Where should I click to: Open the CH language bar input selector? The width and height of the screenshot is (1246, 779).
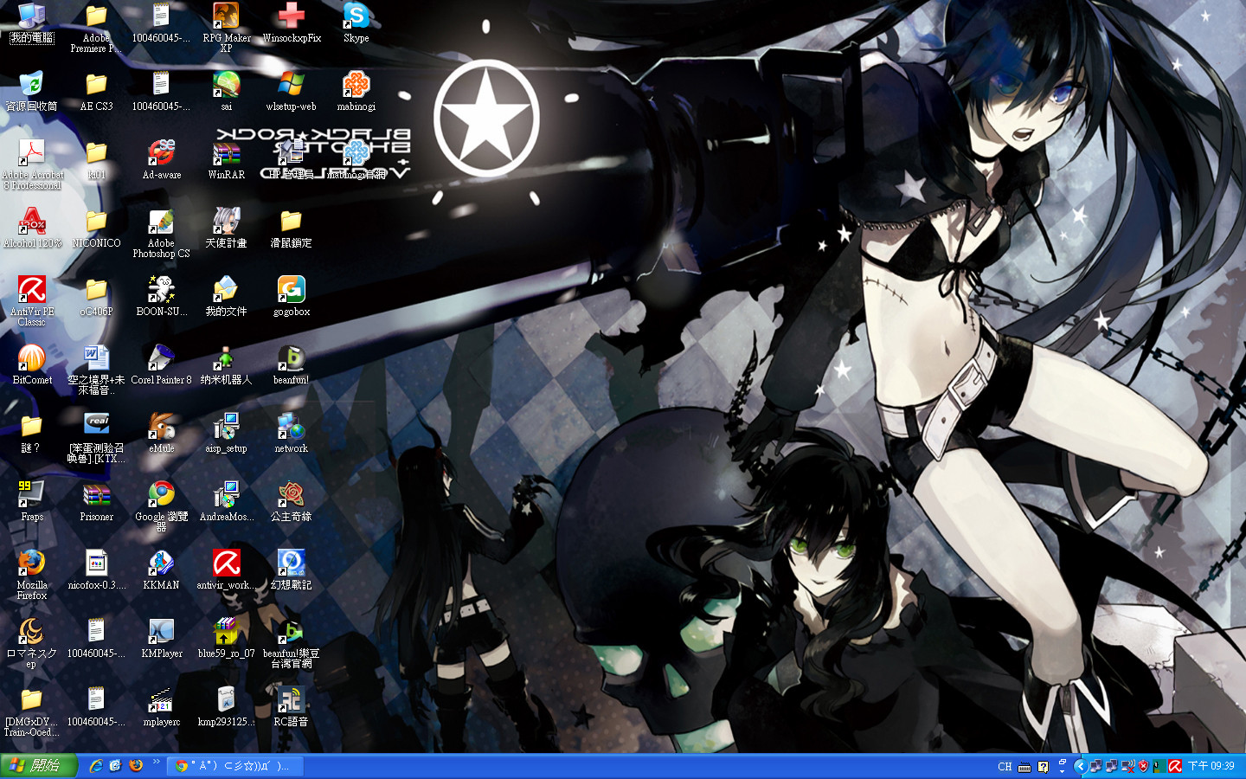[1005, 767]
